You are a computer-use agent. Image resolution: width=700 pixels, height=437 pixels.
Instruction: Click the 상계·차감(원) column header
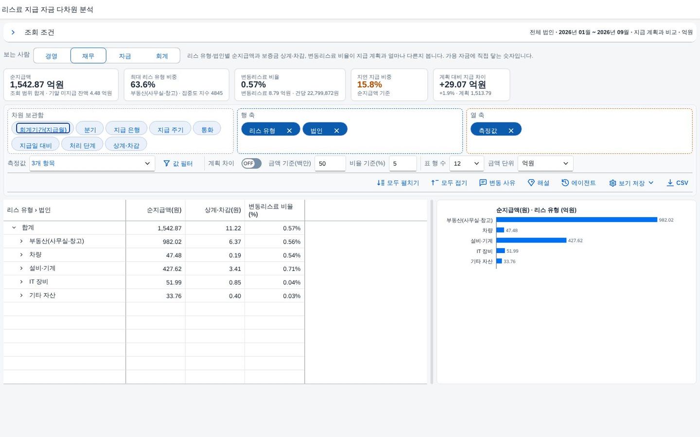point(215,210)
